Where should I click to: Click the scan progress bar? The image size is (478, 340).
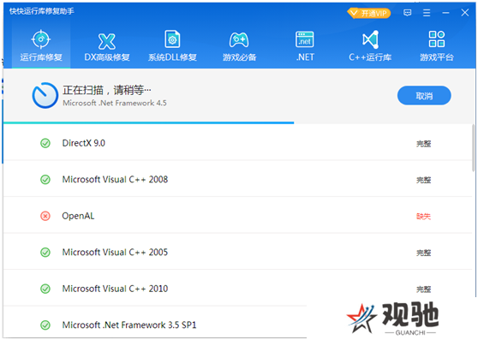148,122
